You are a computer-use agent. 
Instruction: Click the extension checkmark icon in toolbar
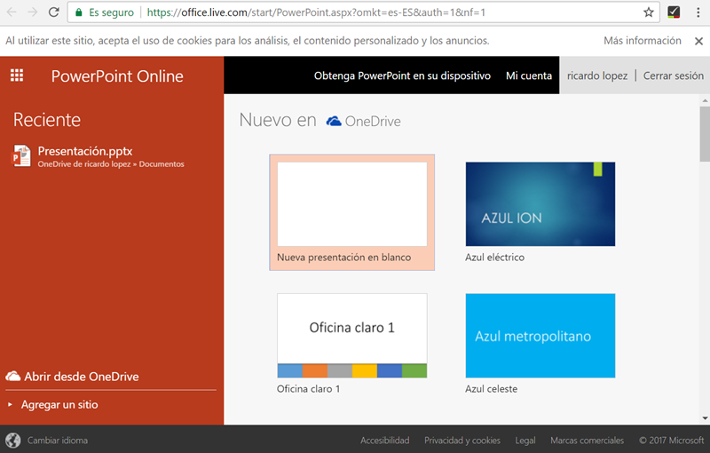674,12
